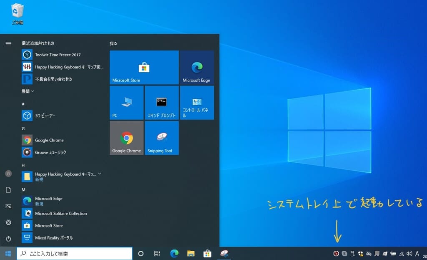Screen dimensions: 427x260
Task: Click the Skype tray icon
Action: pos(344,254)
